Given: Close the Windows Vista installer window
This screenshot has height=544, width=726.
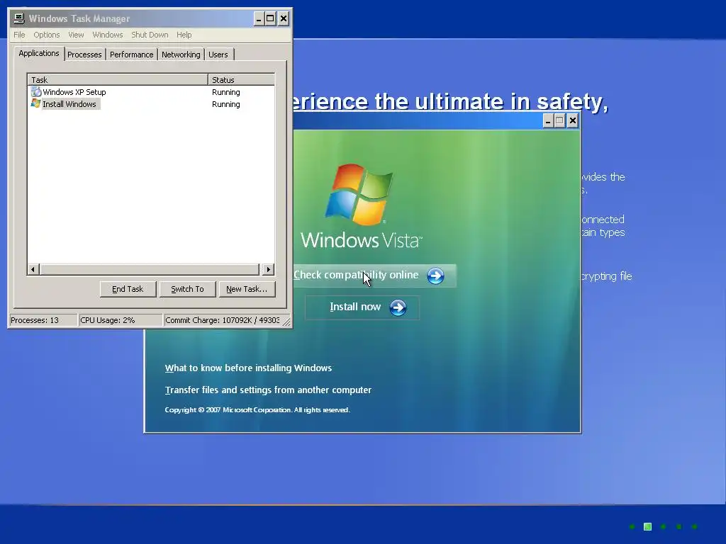Looking at the screenshot, I should tap(572, 121).
